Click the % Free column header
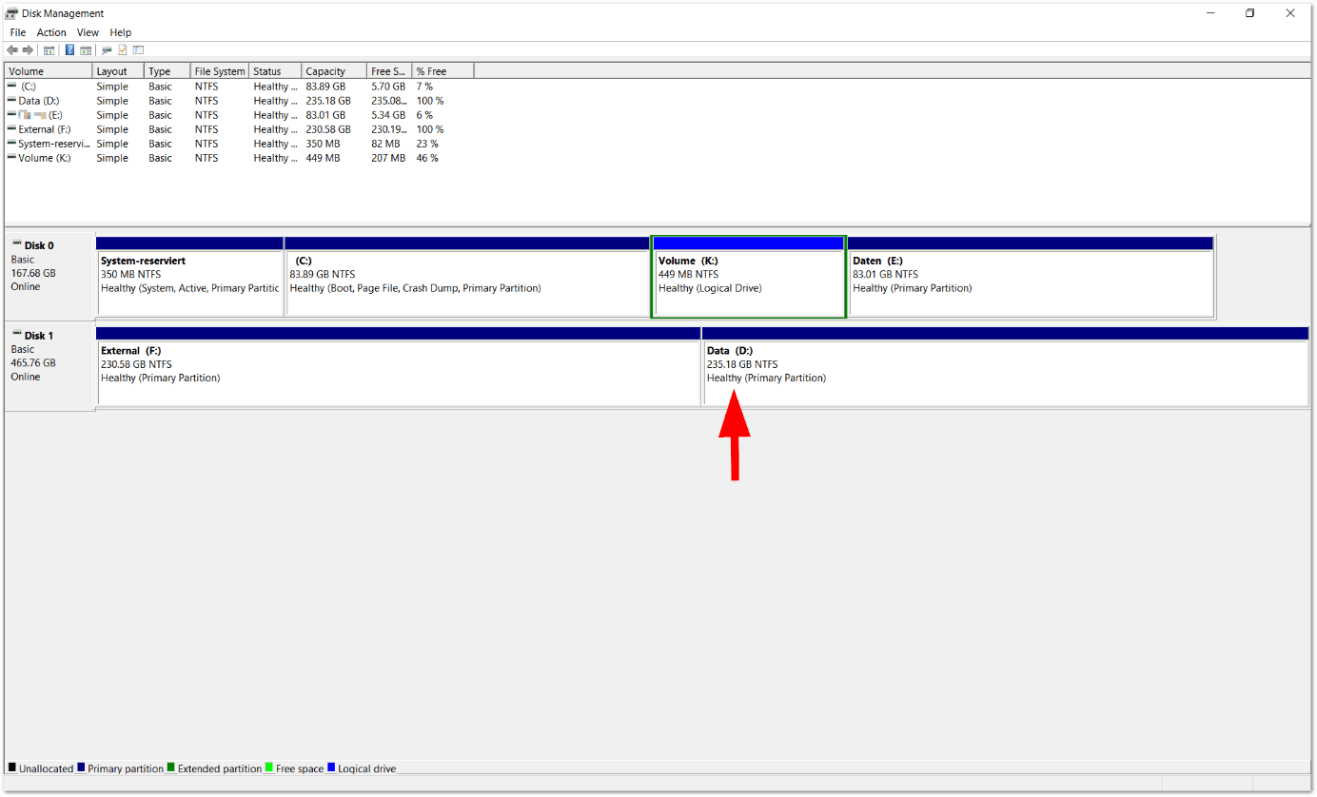The width and height of the screenshot is (1317, 797). (x=442, y=71)
